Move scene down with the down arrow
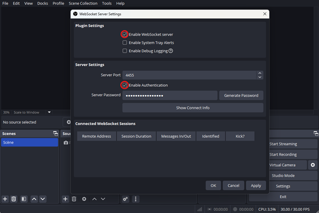The height and width of the screenshot is (213, 319). (43, 199)
